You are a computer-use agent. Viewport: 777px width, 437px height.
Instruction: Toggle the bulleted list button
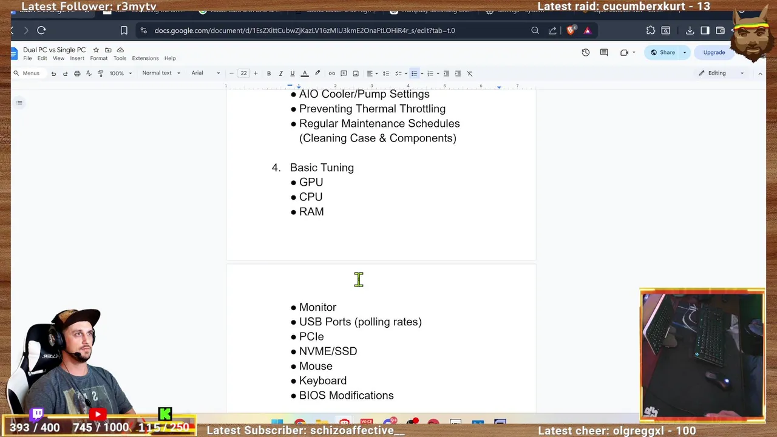click(x=415, y=73)
